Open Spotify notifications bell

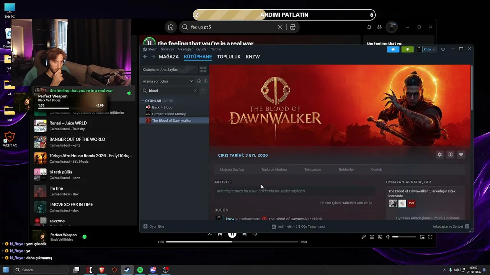point(369,27)
